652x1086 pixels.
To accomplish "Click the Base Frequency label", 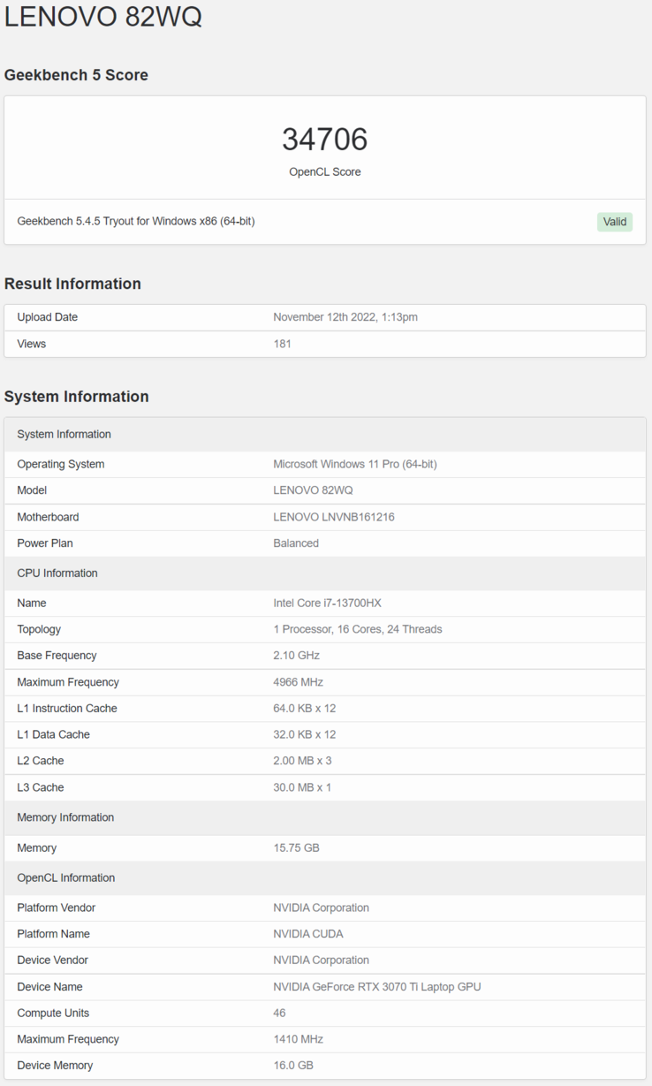I will pyautogui.click(x=57, y=656).
